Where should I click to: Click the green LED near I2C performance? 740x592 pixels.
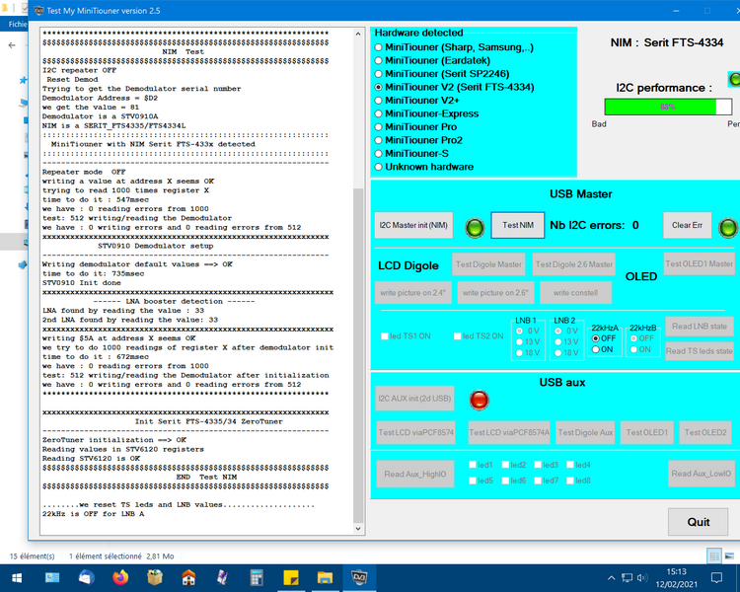coord(734,79)
